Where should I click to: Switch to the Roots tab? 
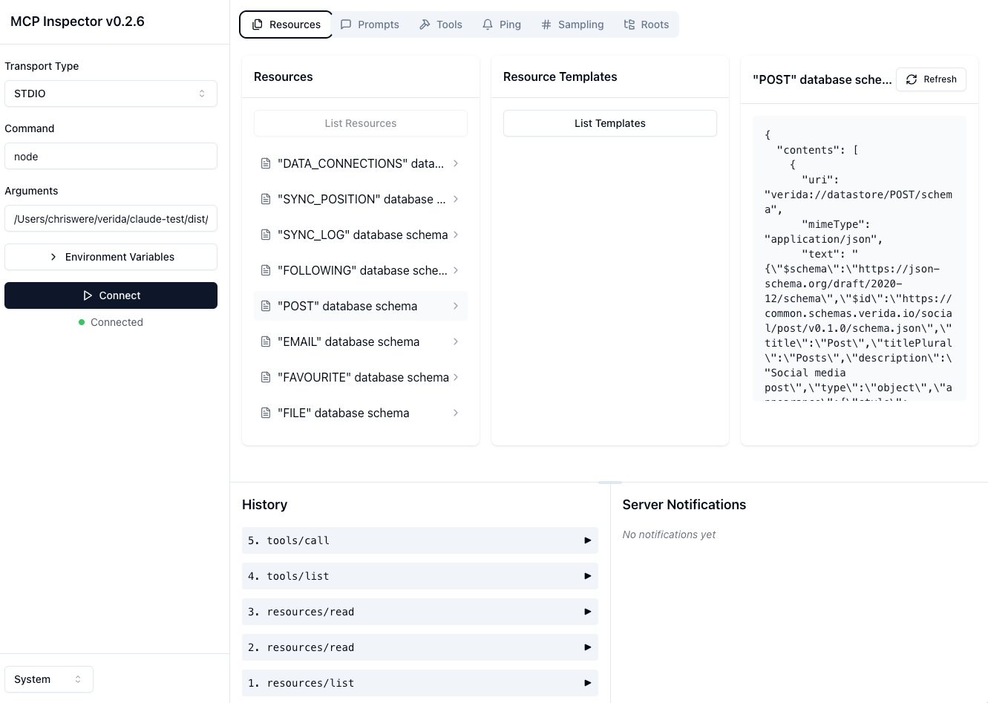645,24
